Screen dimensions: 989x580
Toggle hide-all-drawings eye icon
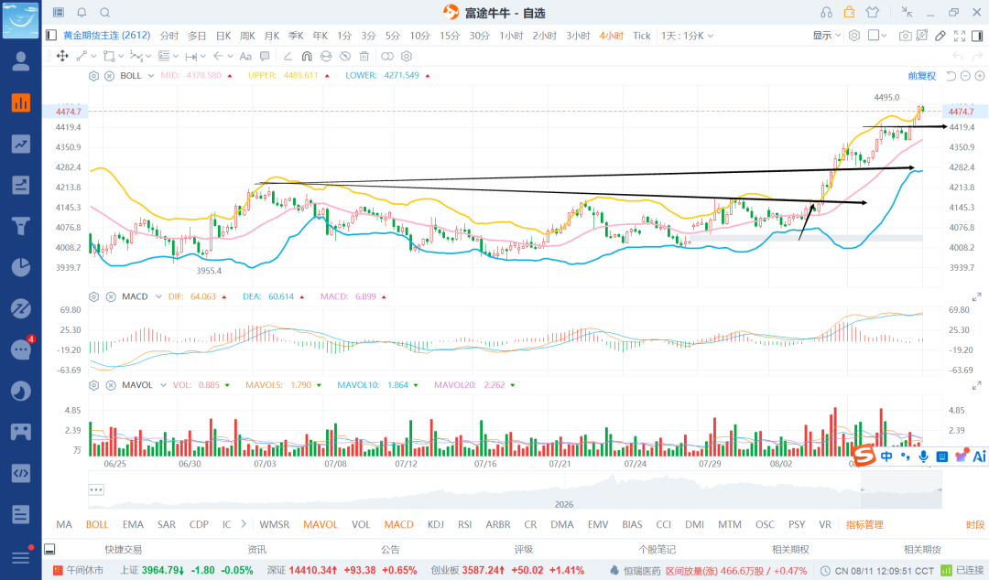pyautogui.click(x=345, y=56)
